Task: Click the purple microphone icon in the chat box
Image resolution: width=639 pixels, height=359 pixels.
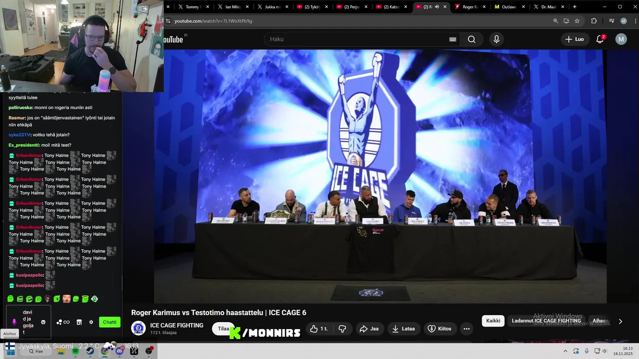Action: (x=14, y=322)
